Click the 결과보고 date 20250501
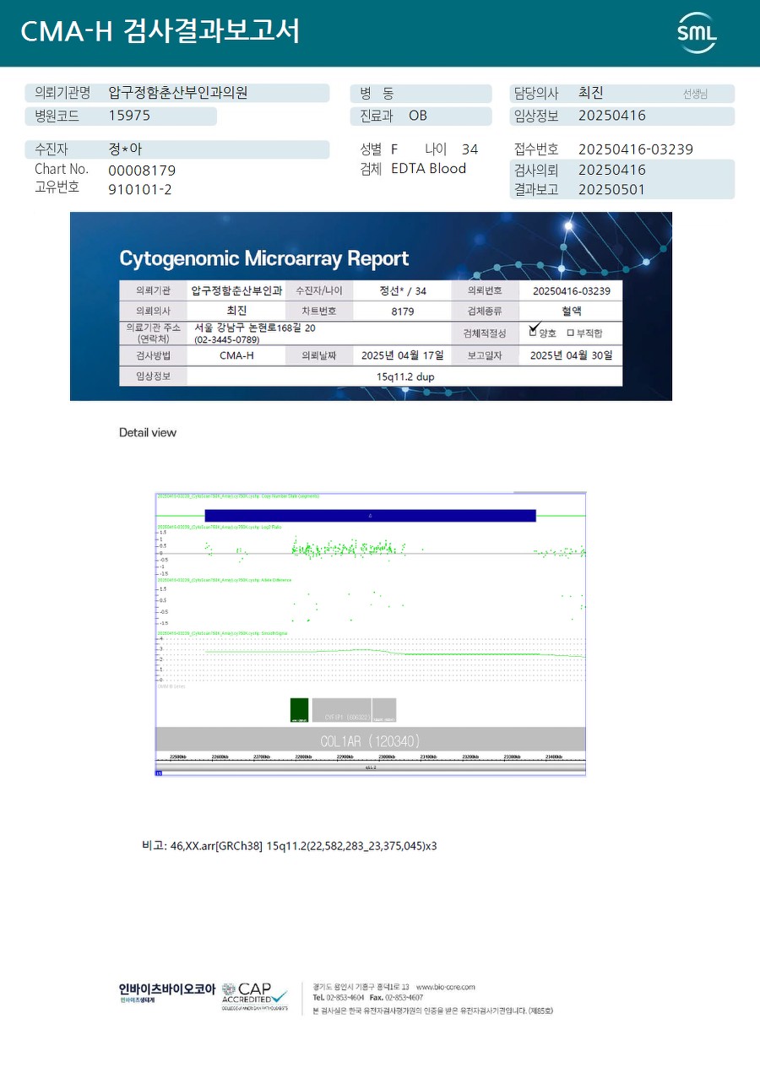 point(611,189)
